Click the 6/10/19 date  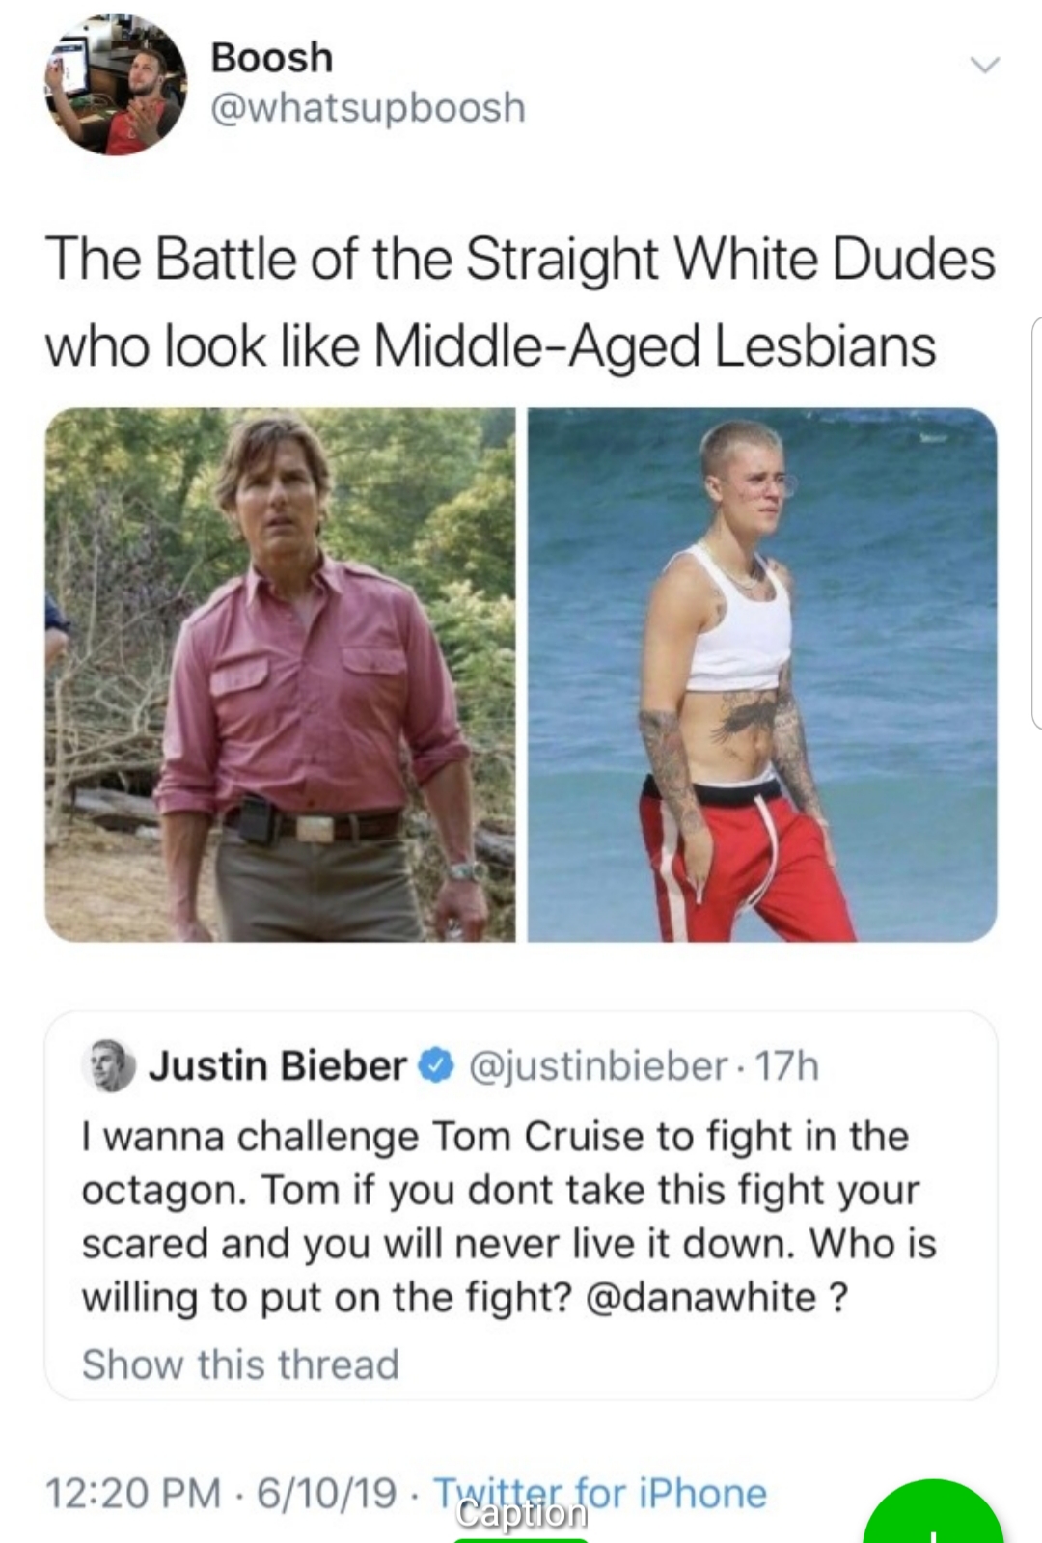pos(326,1493)
